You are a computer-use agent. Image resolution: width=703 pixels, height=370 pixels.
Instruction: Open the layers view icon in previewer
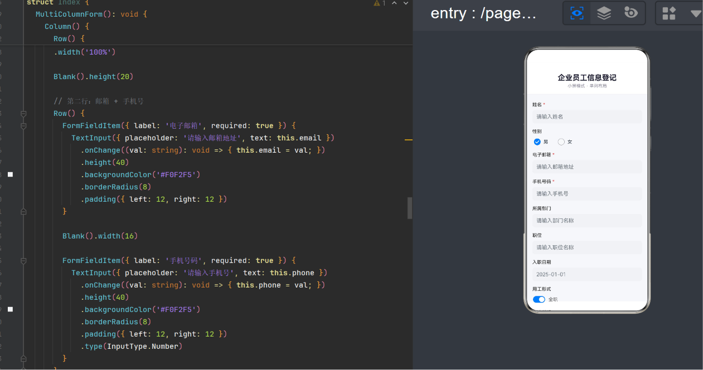[x=604, y=13]
